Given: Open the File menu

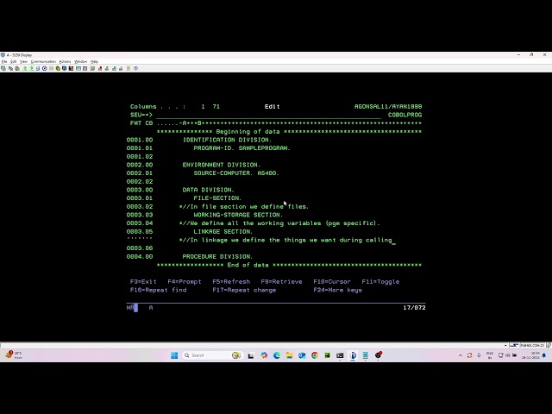Looking at the screenshot, I should pos(4,61).
